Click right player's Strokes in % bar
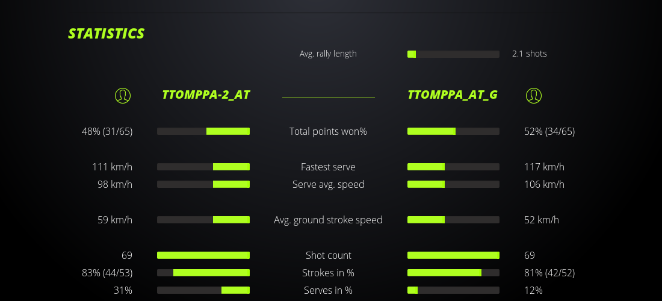The height and width of the screenshot is (301, 662). click(453, 273)
